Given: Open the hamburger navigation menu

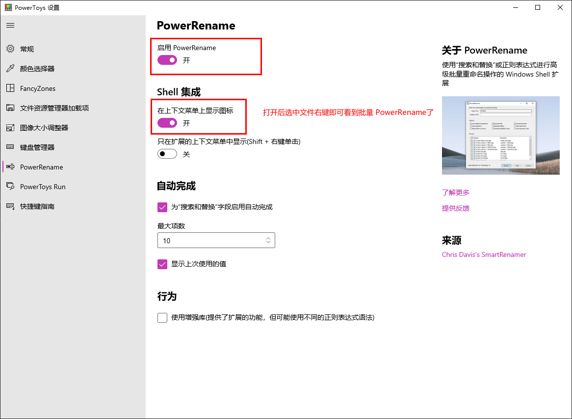Looking at the screenshot, I should pyautogui.click(x=10, y=25).
